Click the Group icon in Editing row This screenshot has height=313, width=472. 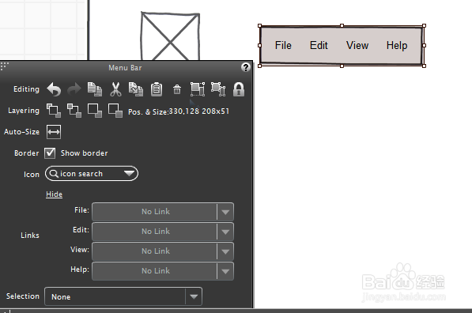(198, 89)
